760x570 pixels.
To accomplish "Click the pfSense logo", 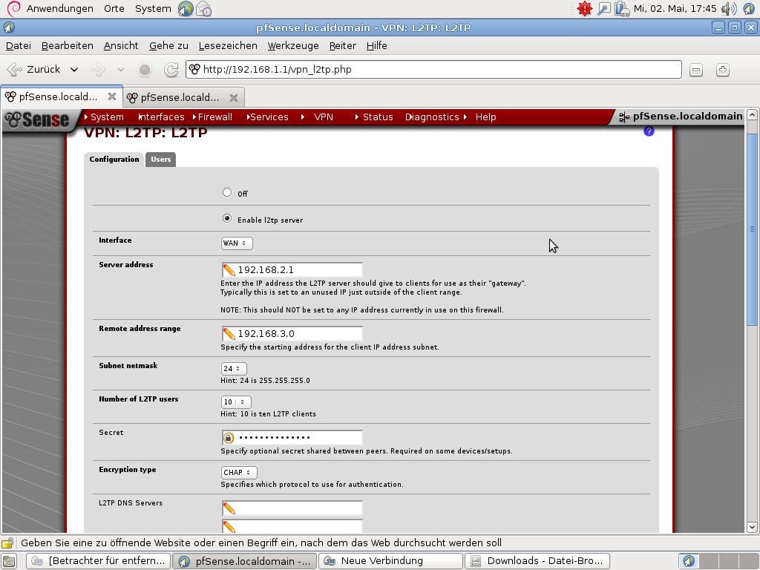I will (x=38, y=119).
